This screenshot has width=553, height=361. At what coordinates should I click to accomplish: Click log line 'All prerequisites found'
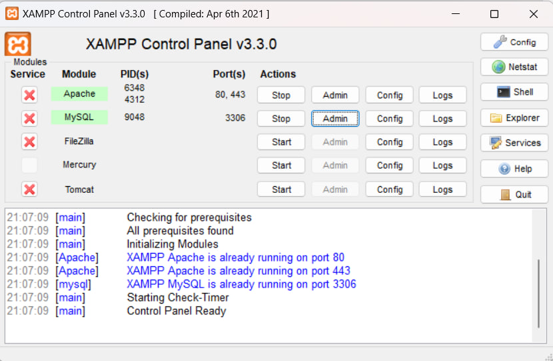click(x=180, y=231)
